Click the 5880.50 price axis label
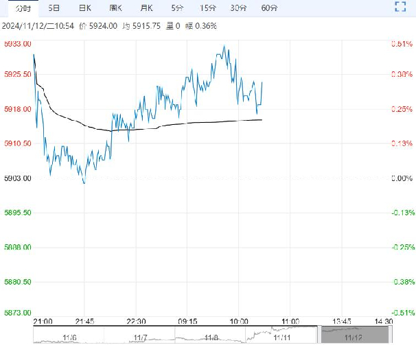Screen dimensions: 416x345 (18, 282)
